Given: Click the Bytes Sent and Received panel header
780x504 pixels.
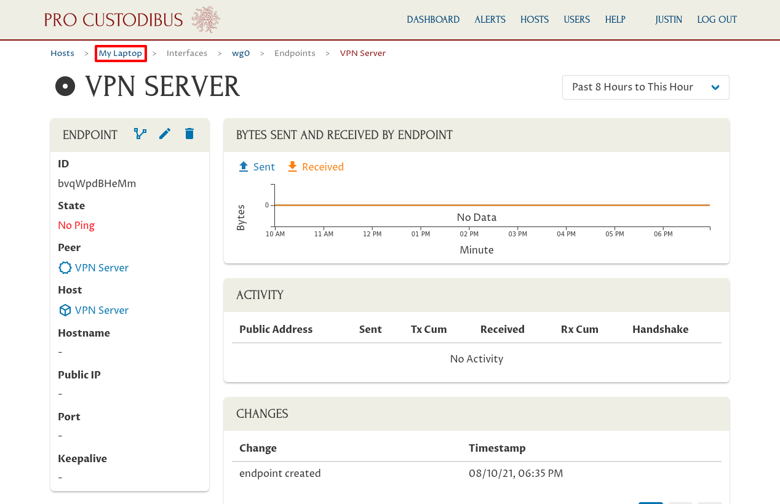Looking at the screenshot, I should pyautogui.click(x=477, y=135).
